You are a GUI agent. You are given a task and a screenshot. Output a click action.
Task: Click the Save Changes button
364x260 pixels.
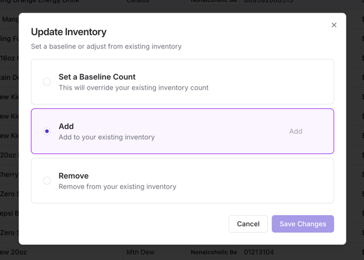coord(303,224)
